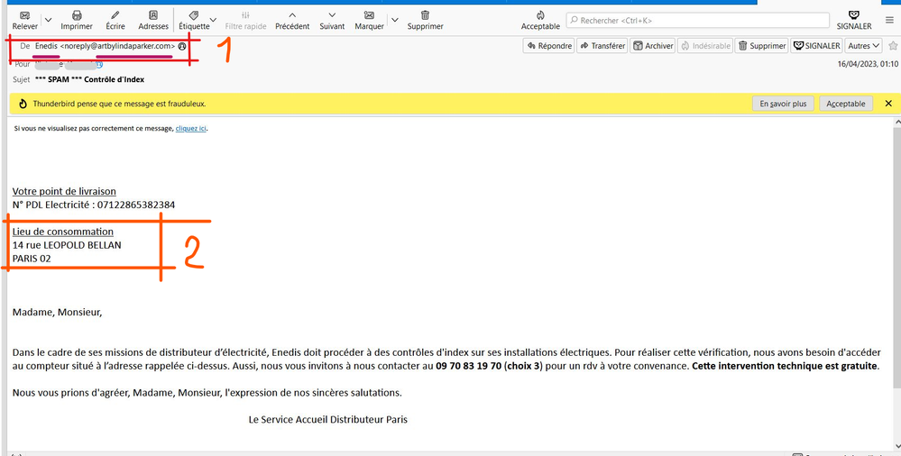Forward the email with Transférer

pyautogui.click(x=602, y=46)
